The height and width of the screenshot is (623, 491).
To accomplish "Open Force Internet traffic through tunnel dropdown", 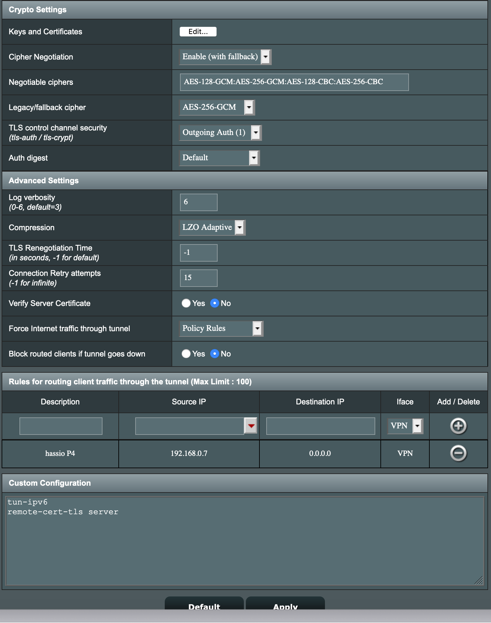I will 221,329.
